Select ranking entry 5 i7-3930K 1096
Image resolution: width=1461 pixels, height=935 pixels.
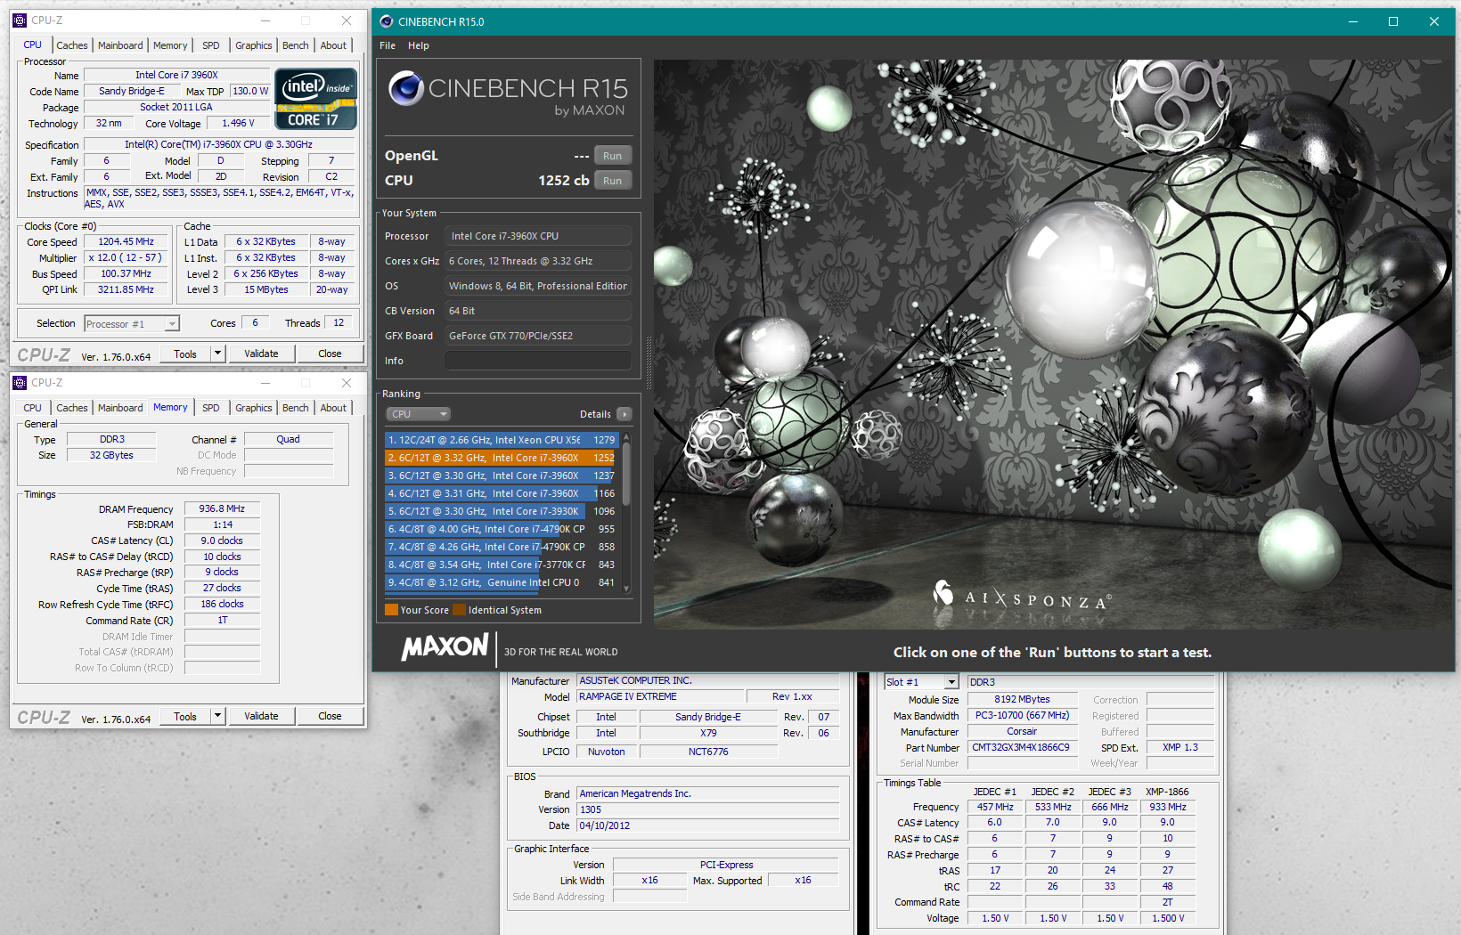502,511
